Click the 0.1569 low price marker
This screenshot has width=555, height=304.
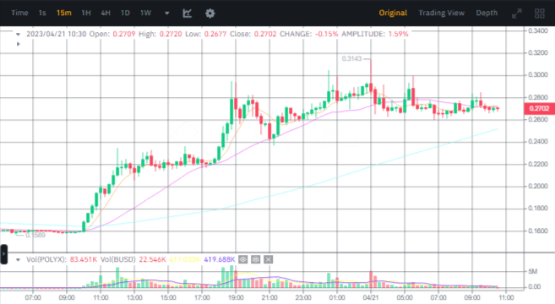pyautogui.click(x=35, y=235)
